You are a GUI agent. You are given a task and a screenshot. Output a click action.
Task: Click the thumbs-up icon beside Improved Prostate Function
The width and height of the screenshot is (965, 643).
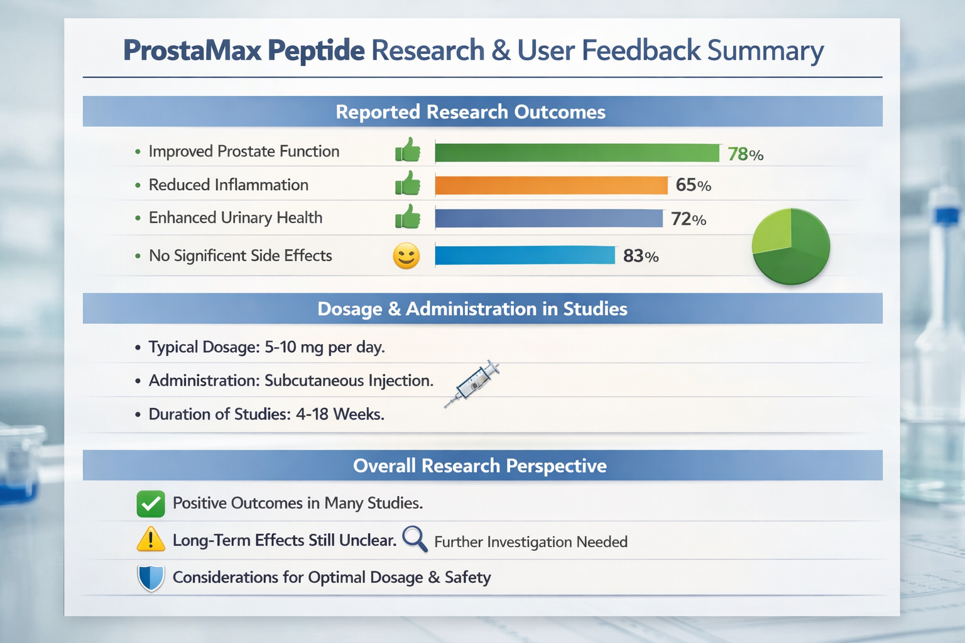click(x=407, y=150)
